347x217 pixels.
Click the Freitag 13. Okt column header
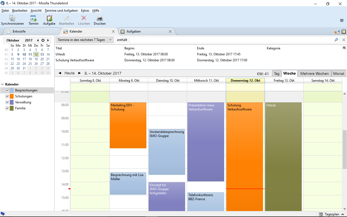pos(284,81)
